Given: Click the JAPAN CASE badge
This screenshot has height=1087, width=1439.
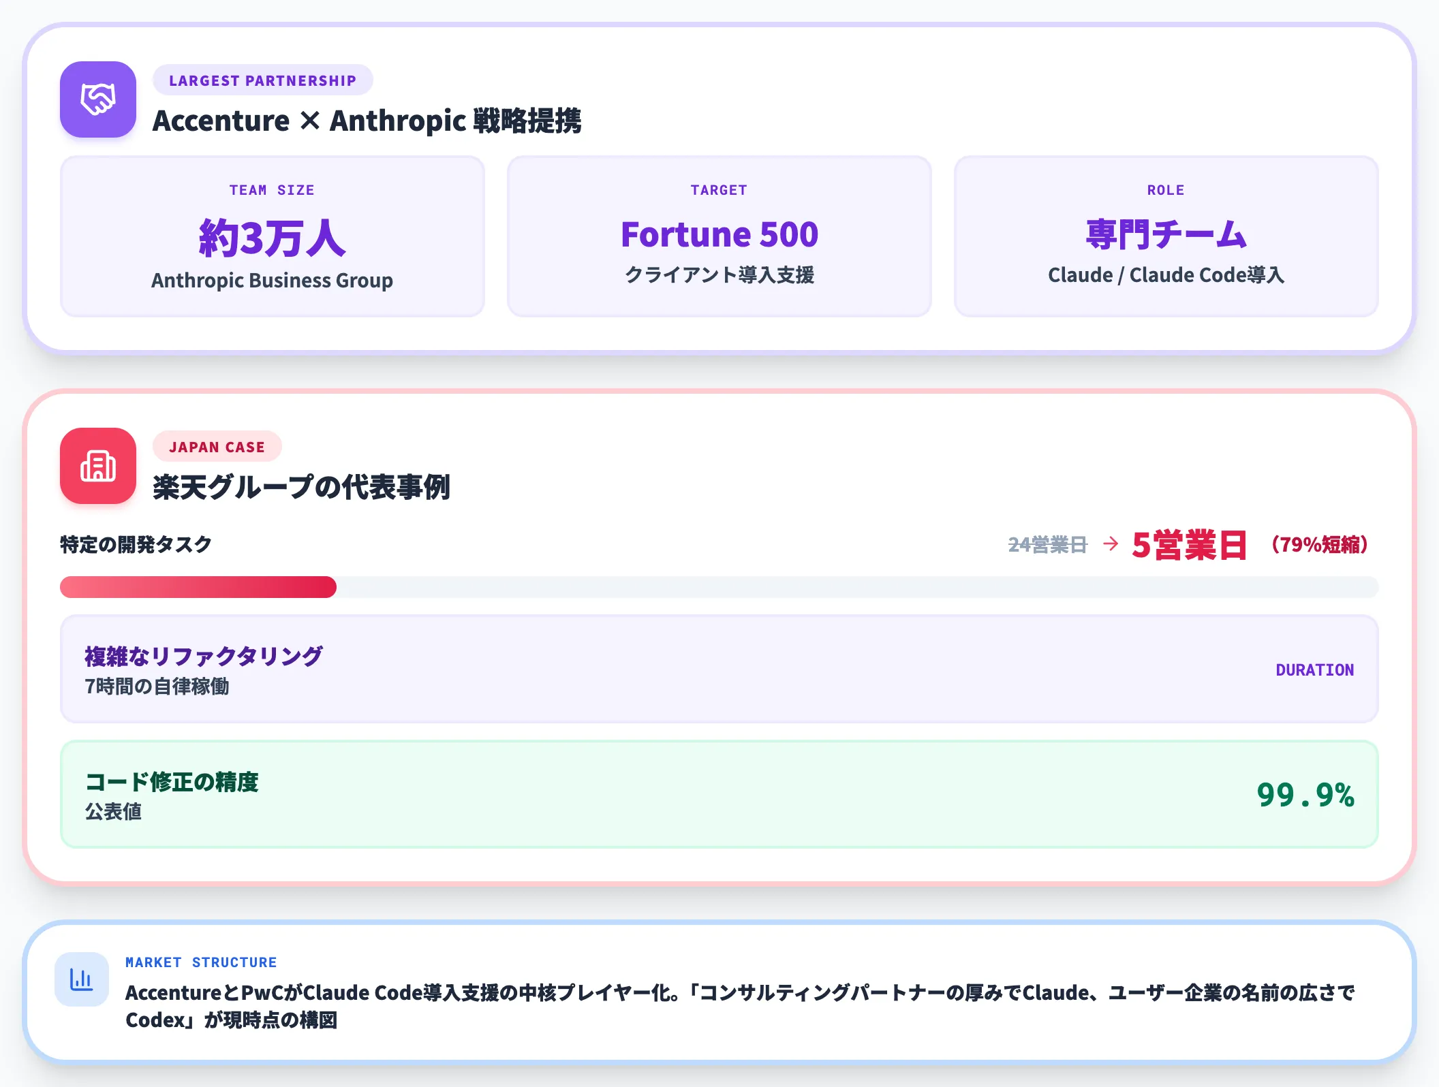Looking at the screenshot, I should 217,447.
